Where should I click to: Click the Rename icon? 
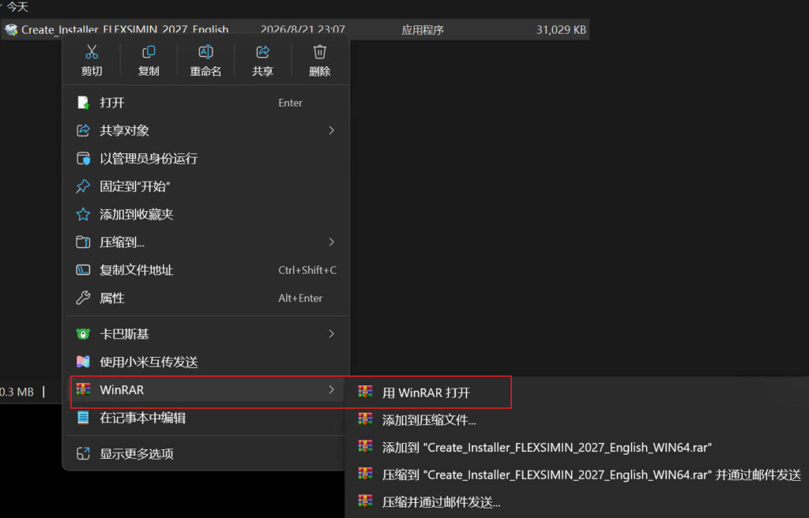point(205,52)
